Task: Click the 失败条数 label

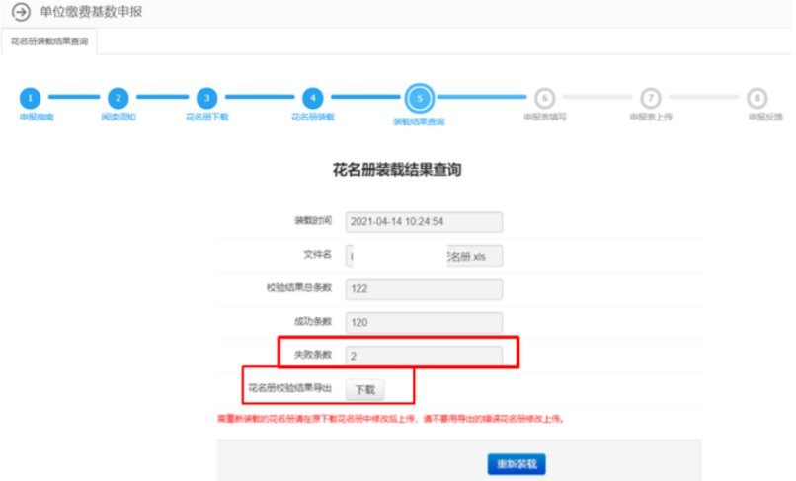Action: tap(313, 354)
